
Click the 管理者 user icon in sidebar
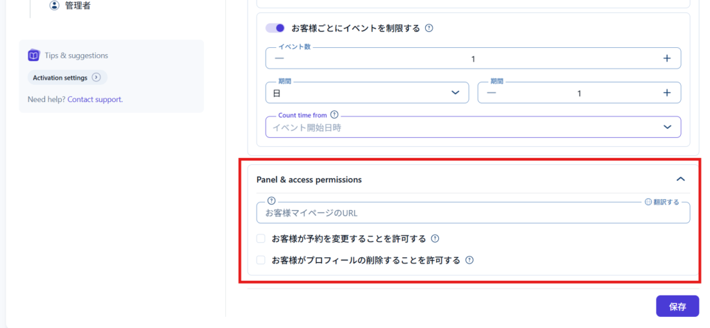pyautogui.click(x=55, y=6)
